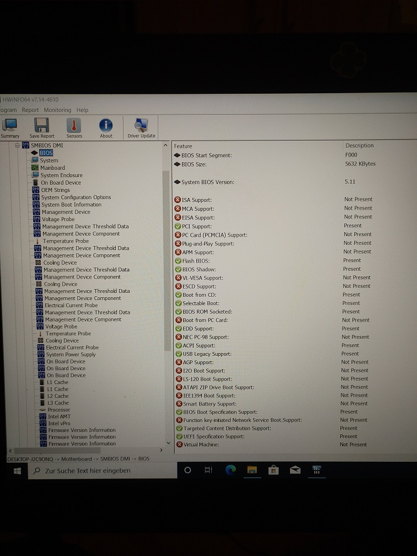Click the tree horizontal scroll right arrow
The height and width of the screenshot is (556, 417).
[161, 450]
